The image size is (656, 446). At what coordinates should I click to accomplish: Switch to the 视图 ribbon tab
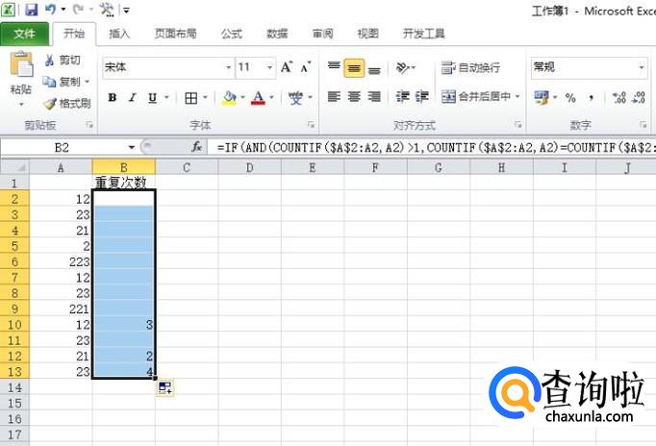point(367,34)
